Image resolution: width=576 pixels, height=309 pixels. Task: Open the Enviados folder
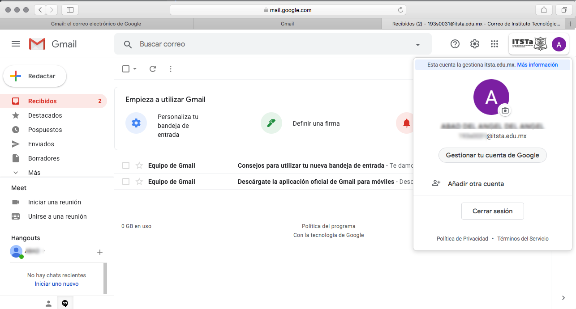54,144
